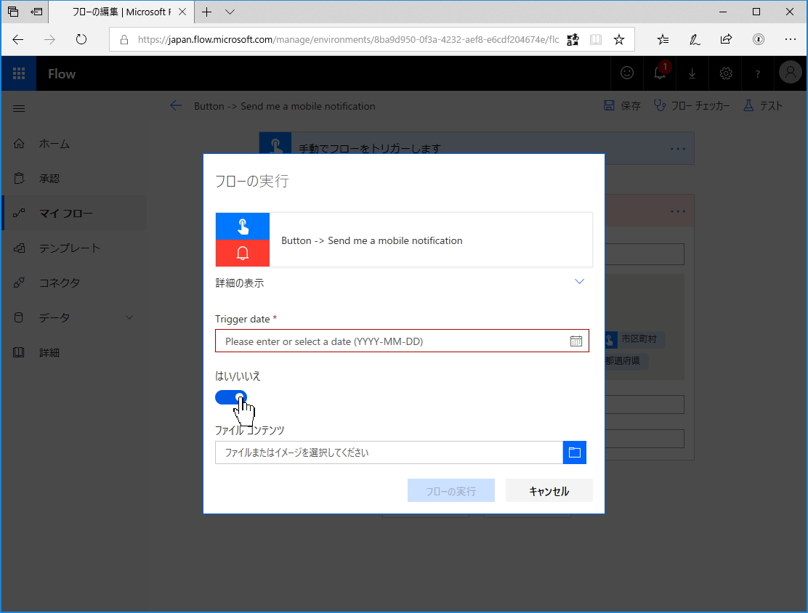Open the browser settings and more menu
The image size is (808, 613).
(x=790, y=40)
